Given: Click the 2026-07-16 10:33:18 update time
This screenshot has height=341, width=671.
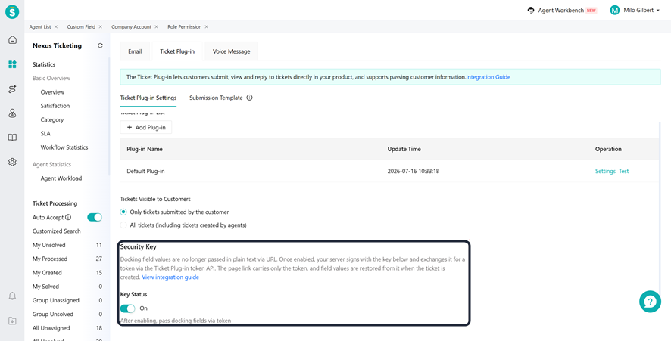Looking at the screenshot, I should (414, 172).
